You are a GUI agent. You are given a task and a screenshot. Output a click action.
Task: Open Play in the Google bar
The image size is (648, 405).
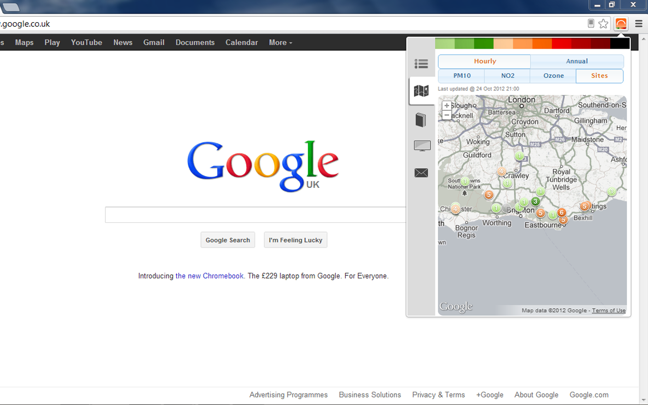coord(52,43)
